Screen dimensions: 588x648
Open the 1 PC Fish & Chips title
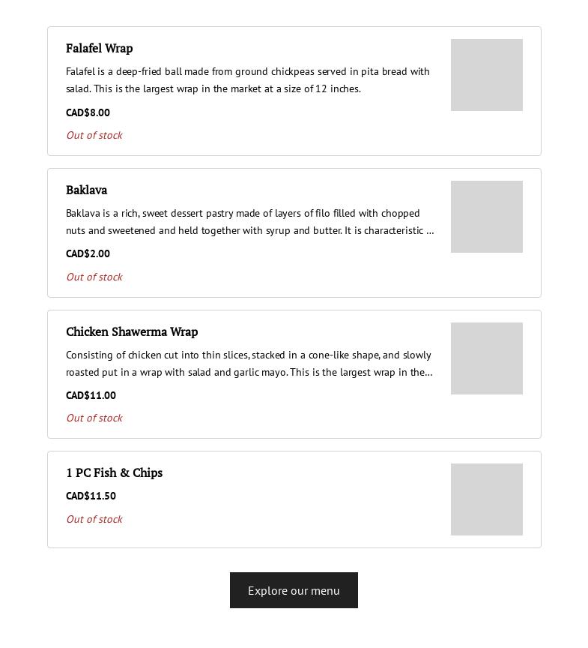coord(115,472)
